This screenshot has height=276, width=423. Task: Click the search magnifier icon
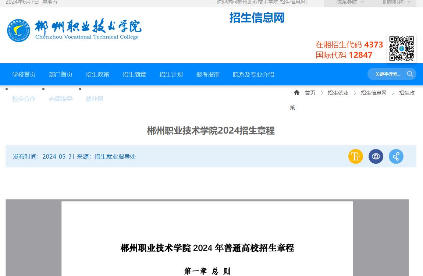pos(410,74)
